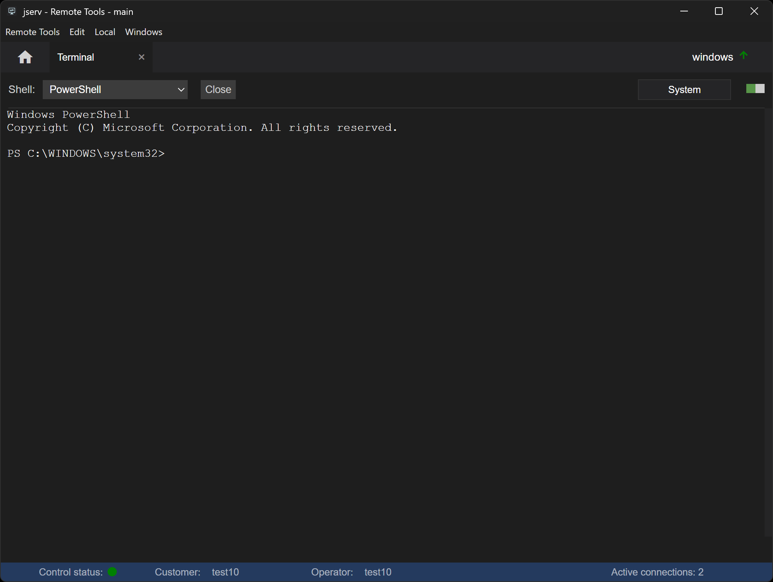Click Active connections: 2 in status bar

point(657,572)
